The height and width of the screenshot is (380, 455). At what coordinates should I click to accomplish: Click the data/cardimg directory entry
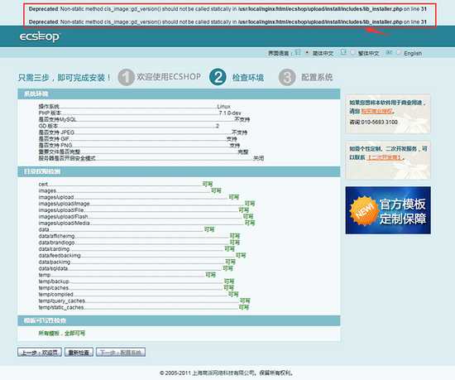tap(54, 249)
